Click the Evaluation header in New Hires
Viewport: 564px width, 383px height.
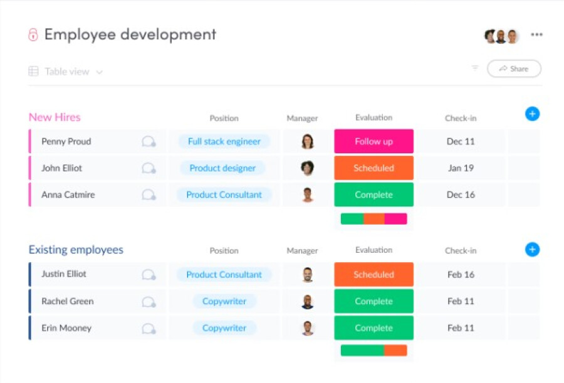tap(373, 118)
